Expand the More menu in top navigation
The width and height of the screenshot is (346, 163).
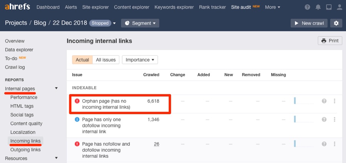[x=272, y=7]
